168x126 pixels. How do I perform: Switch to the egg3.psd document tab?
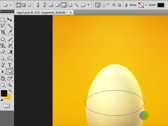(x=42, y=13)
